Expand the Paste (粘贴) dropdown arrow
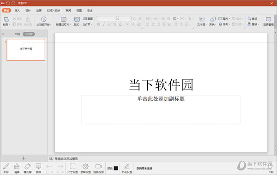The width and height of the screenshot is (277, 175). point(9,24)
